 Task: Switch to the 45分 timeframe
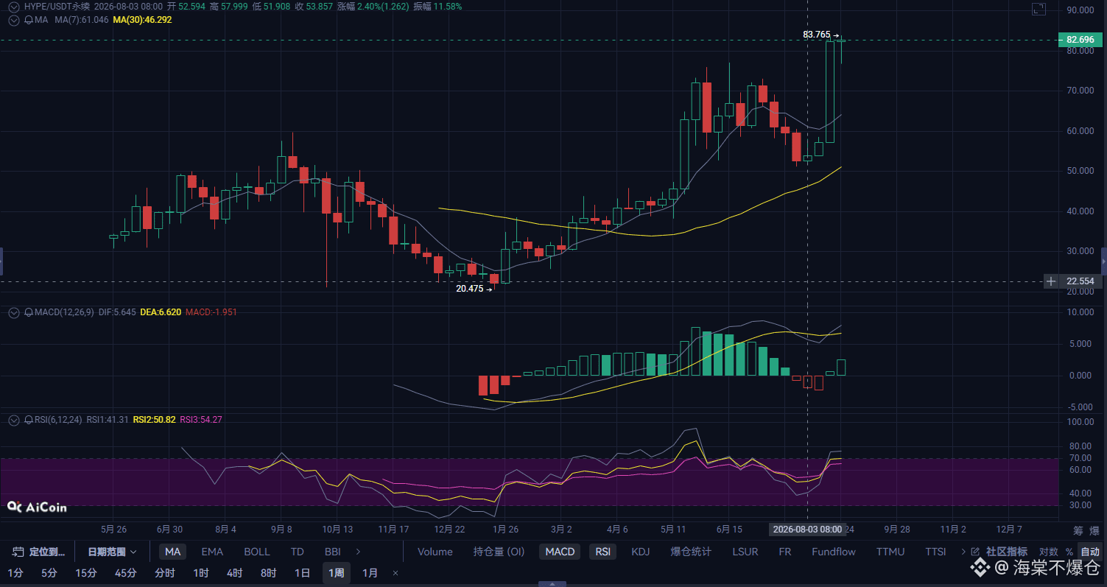(125, 573)
